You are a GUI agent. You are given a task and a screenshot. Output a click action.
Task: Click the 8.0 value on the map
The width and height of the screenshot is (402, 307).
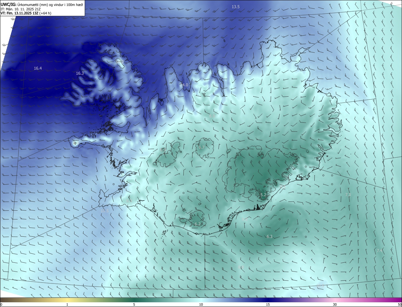[x=212, y=116]
